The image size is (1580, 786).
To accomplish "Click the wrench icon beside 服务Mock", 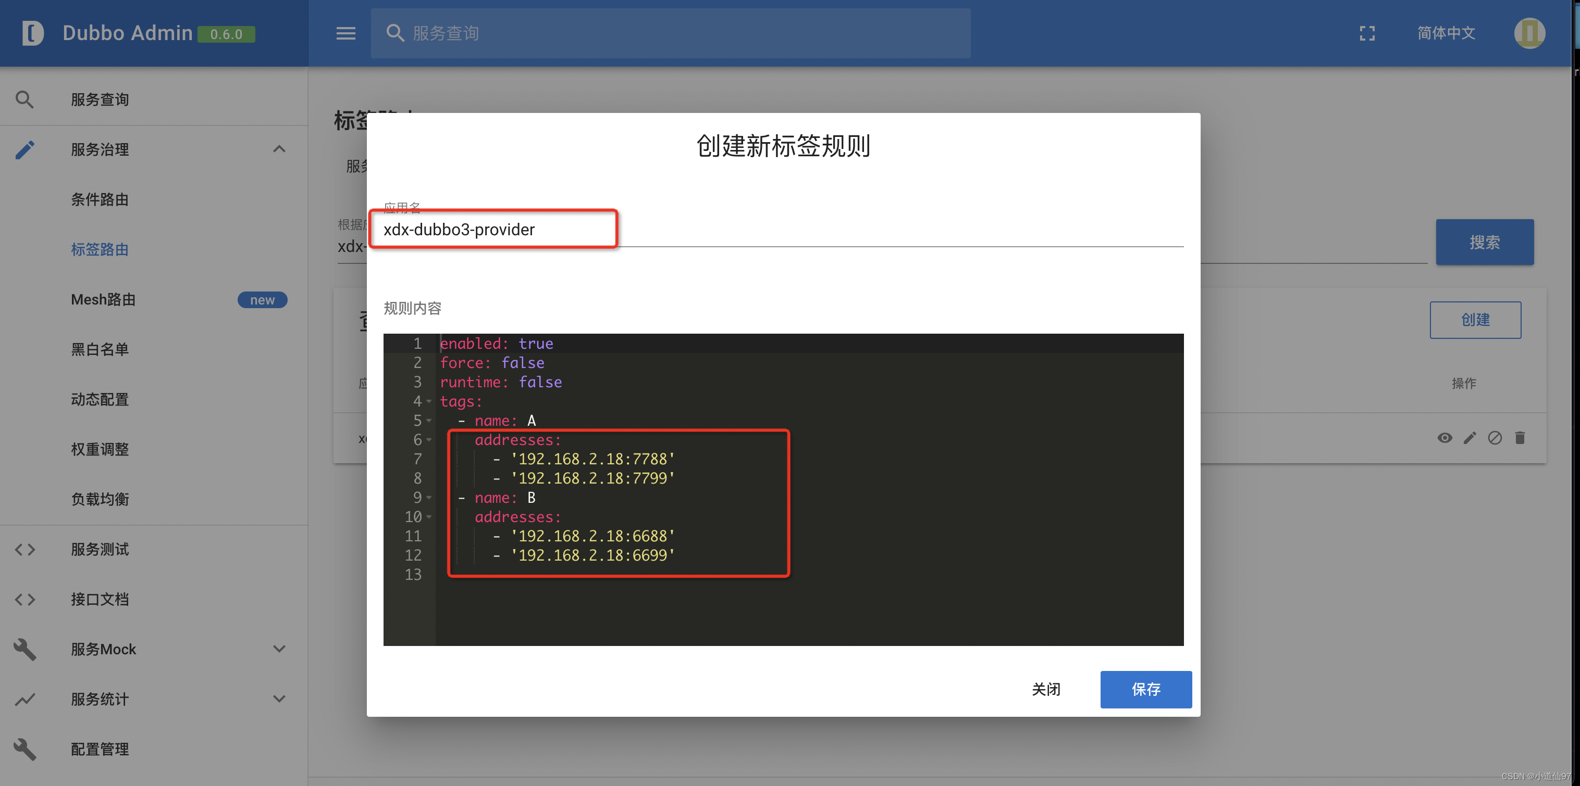I will coord(24,650).
